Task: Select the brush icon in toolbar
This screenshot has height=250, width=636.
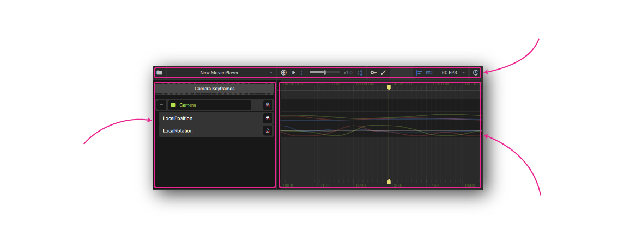Action: point(383,72)
